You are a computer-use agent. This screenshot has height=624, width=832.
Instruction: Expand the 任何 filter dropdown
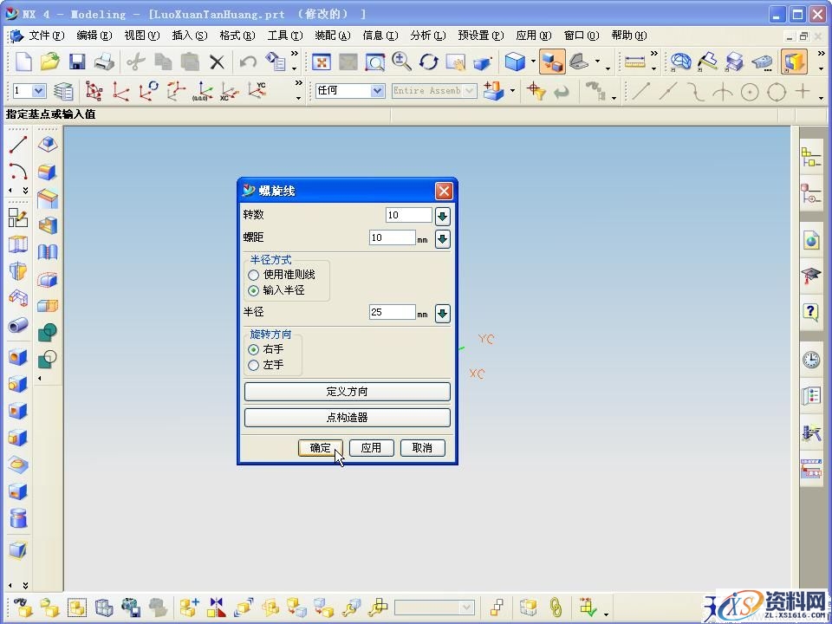point(377,91)
